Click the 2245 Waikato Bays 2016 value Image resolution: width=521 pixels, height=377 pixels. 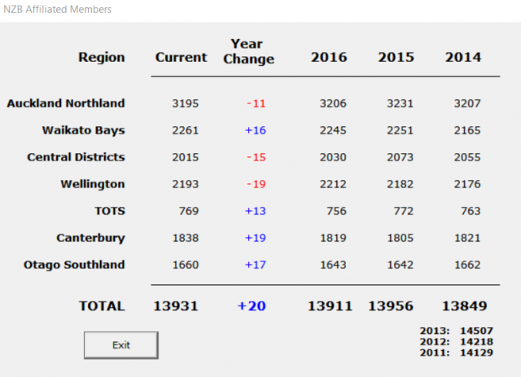tap(333, 130)
